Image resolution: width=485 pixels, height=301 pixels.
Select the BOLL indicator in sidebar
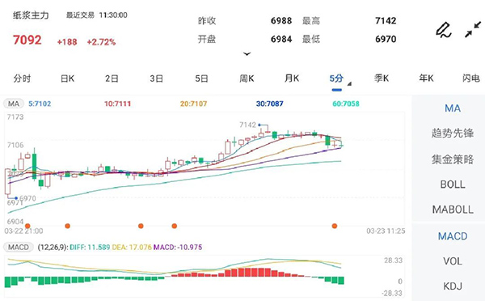point(453,184)
